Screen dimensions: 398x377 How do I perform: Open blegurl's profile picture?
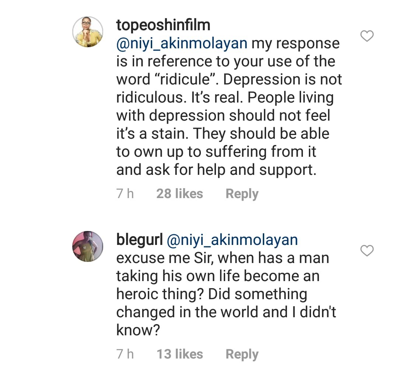[88, 246]
